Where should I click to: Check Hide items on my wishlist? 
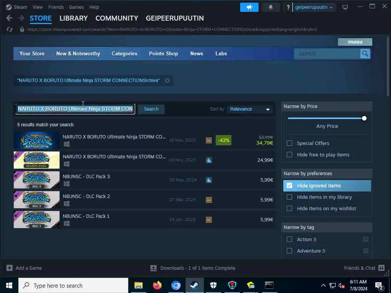289,209
